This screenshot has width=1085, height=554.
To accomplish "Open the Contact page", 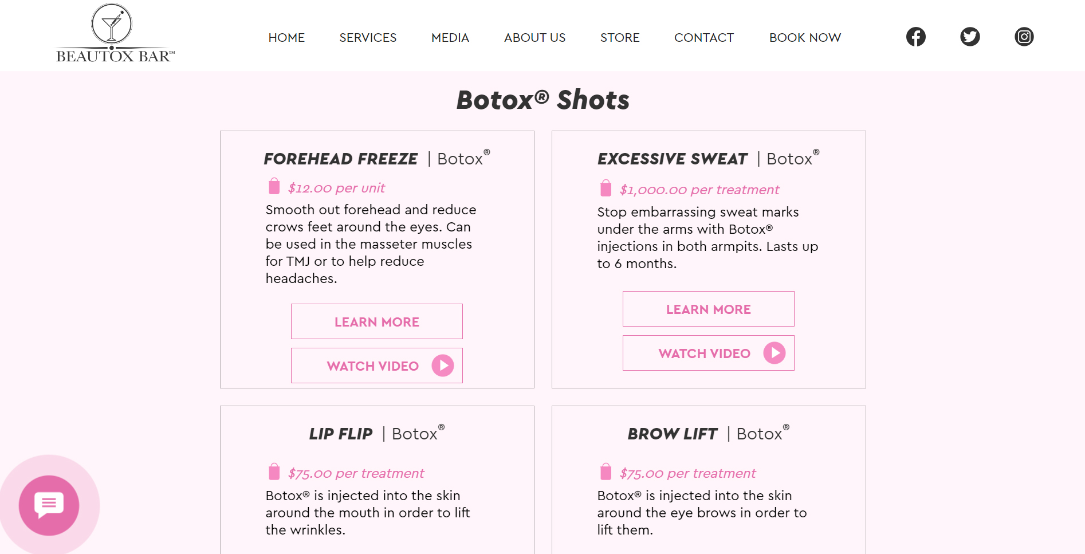I will (x=704, y=38).
